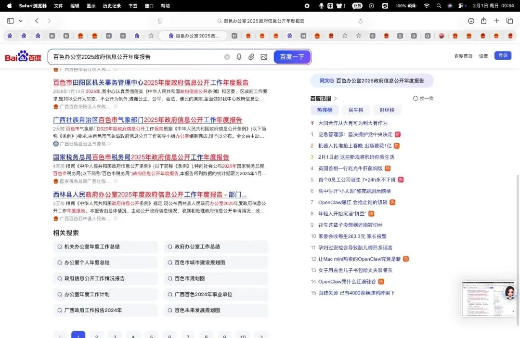Viewport: 520px width, 338px height.
Task: Click 问文心 suggestion pill
Action: 372,80
